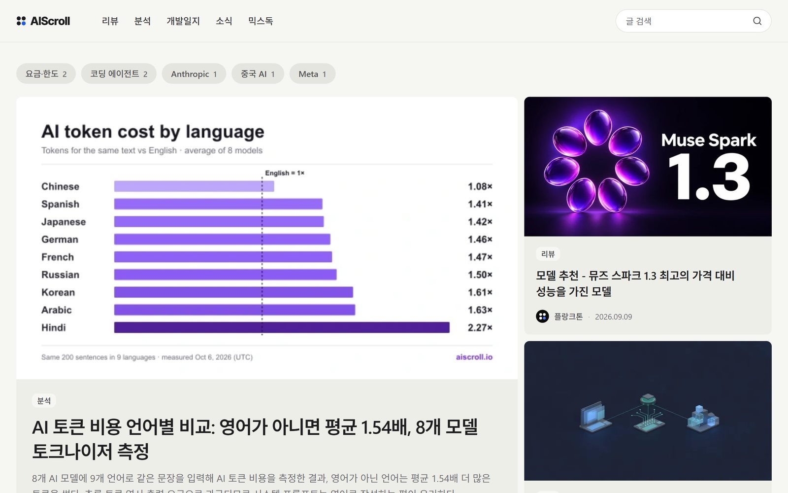Open the 소식 menu item
The image size is (788, 493).
(224, 21)
